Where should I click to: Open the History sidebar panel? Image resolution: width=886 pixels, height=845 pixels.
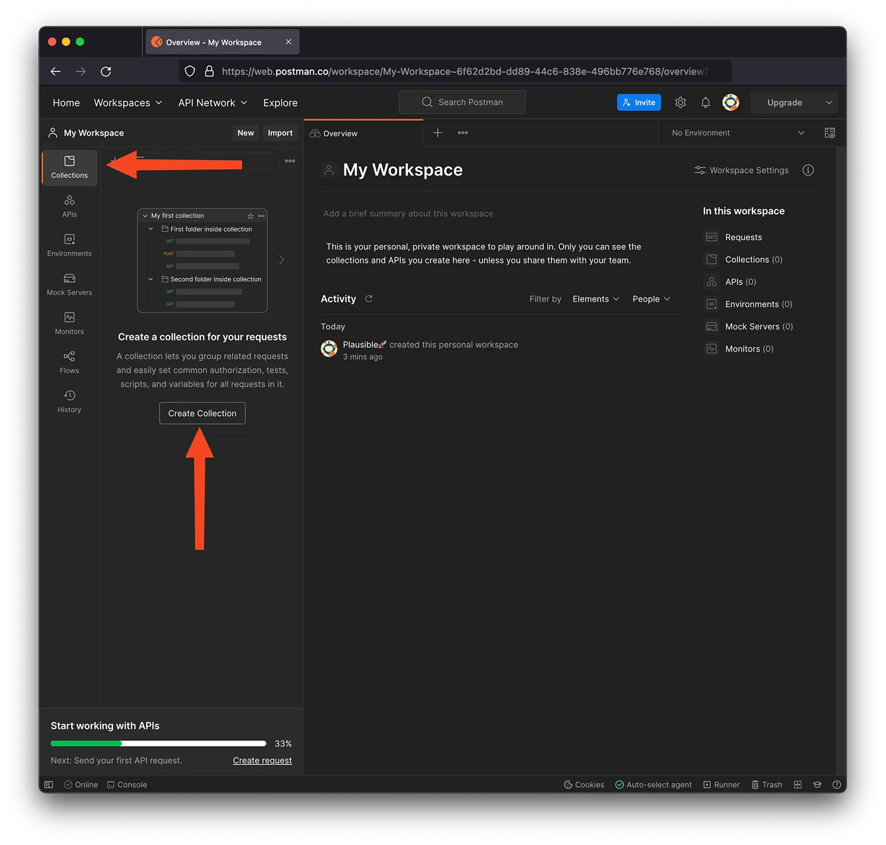click(69, 401)
